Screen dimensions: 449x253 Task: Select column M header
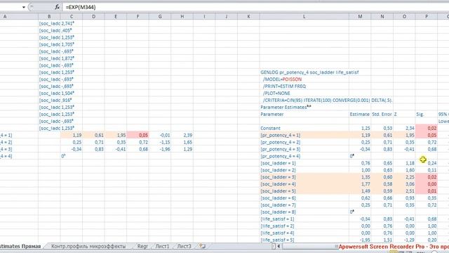point(360,17)
